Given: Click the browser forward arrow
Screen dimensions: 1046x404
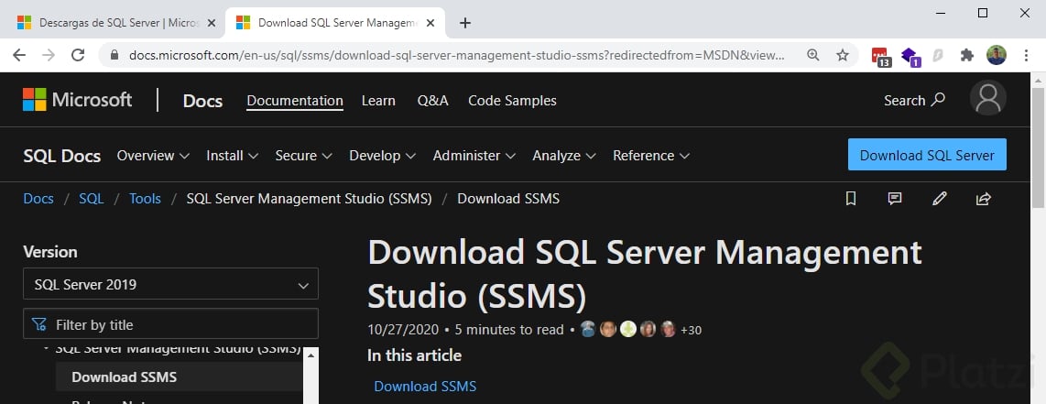Looking at the screenshot, I should coord(48,55).
